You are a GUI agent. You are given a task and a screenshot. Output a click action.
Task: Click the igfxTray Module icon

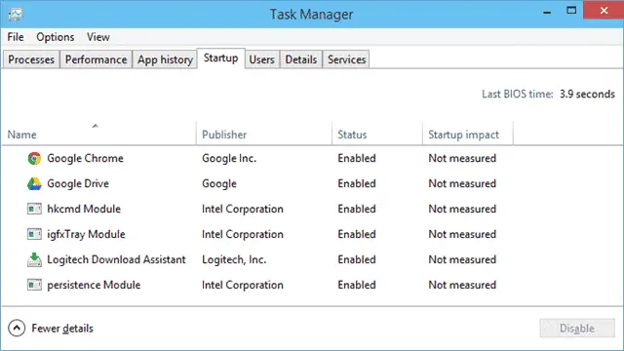click(34, 234)
